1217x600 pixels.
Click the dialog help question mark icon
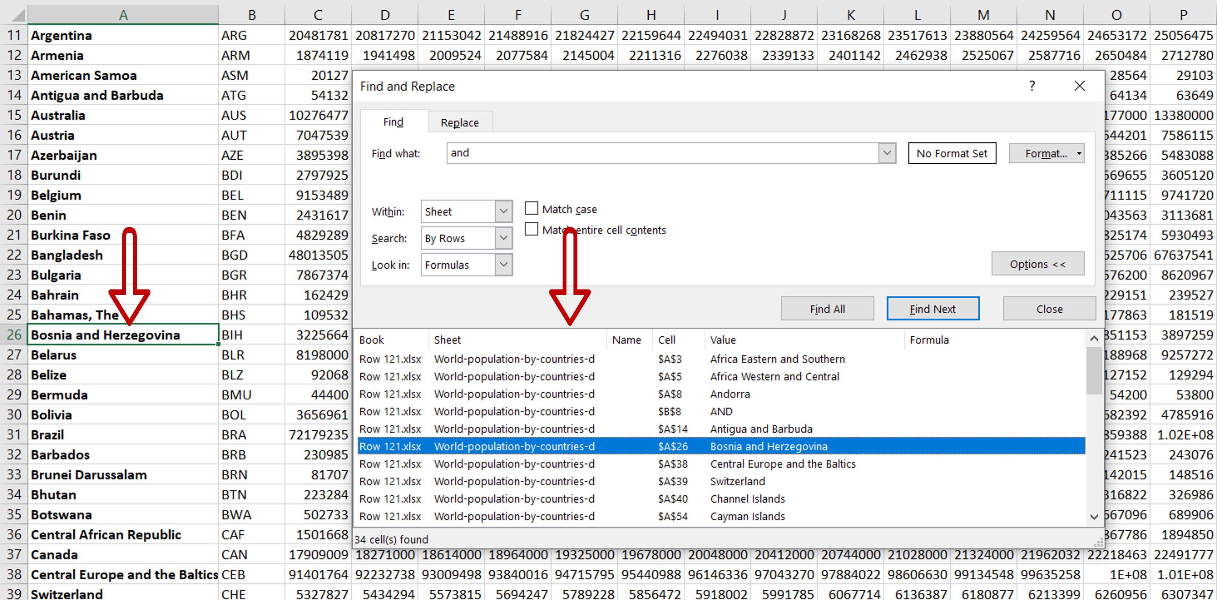1032,86
